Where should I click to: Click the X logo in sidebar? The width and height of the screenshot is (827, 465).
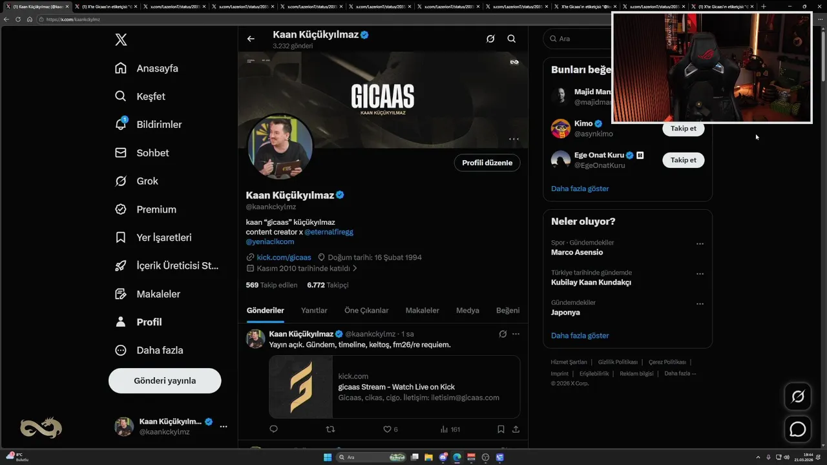point(121,39)
